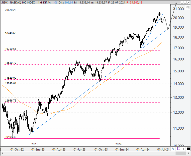Screen dimensions: 191x156
Task: Click the purple save diskette icon
Action: pyautogui.click(x=179, y=149)
